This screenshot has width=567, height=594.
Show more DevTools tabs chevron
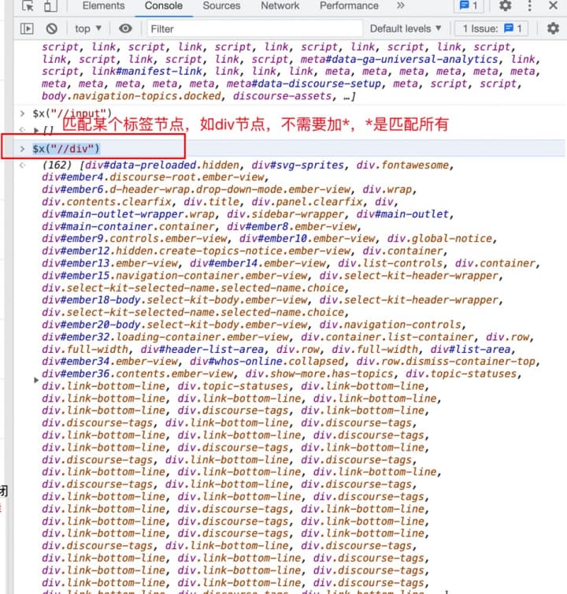(401, 6)
